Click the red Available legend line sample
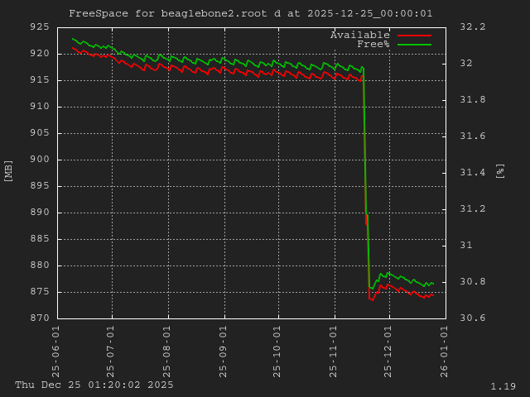 414,36
